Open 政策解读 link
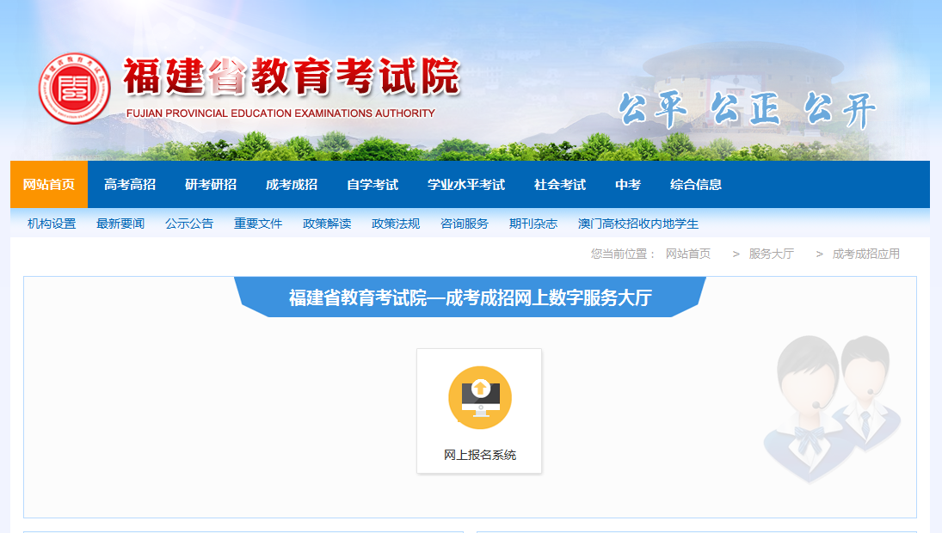Image resolution: width=942 pixels, height=533 pixels. [x=327, y=224]
